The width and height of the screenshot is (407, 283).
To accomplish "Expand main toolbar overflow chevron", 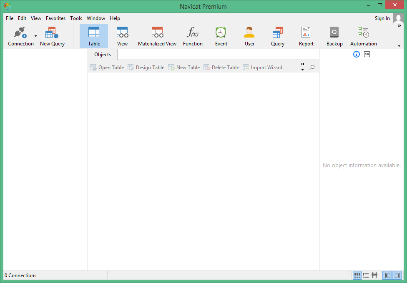I will 399,26.
